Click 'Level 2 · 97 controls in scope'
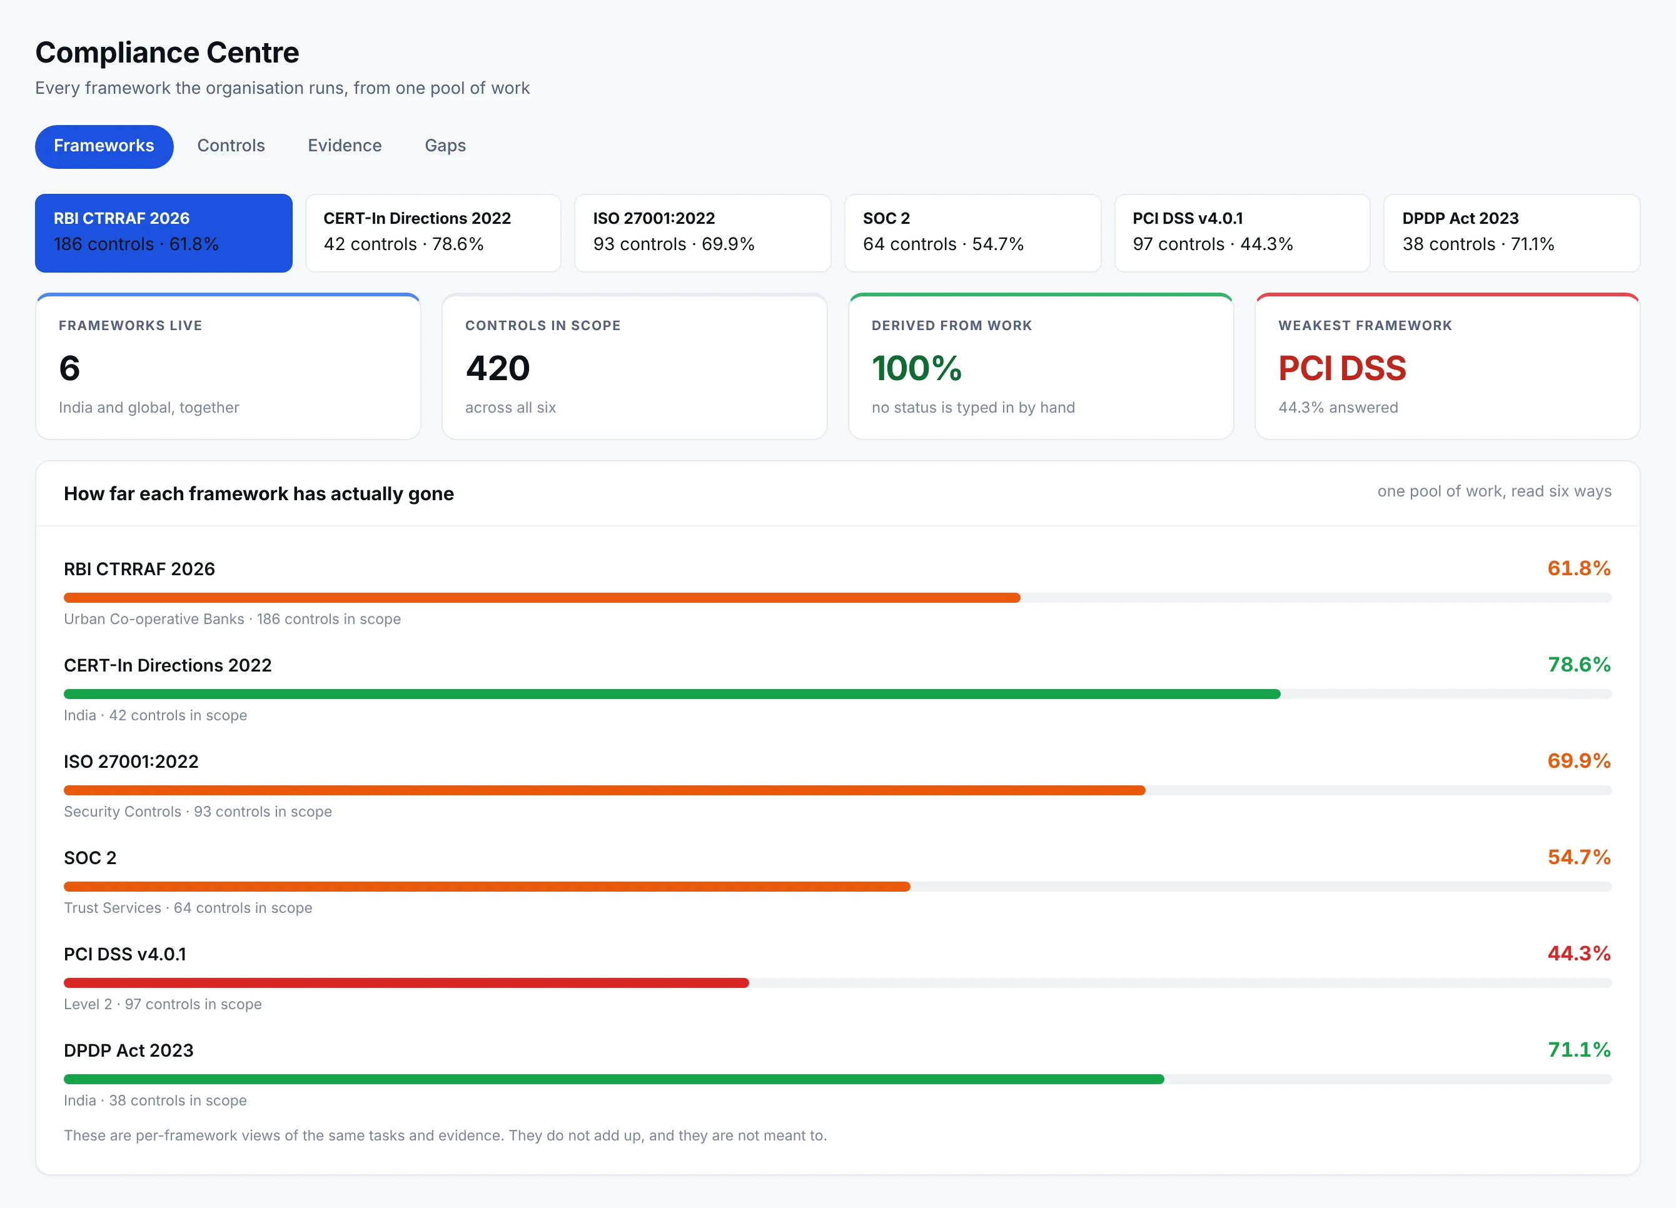1676x1208 pixels. click(163, 1004)
